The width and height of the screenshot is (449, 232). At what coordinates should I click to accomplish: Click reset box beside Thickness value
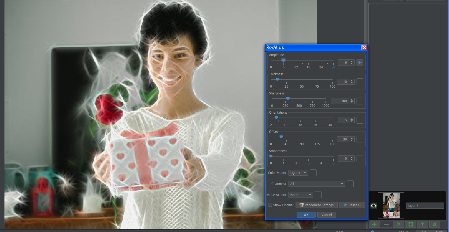pos(360,82)
